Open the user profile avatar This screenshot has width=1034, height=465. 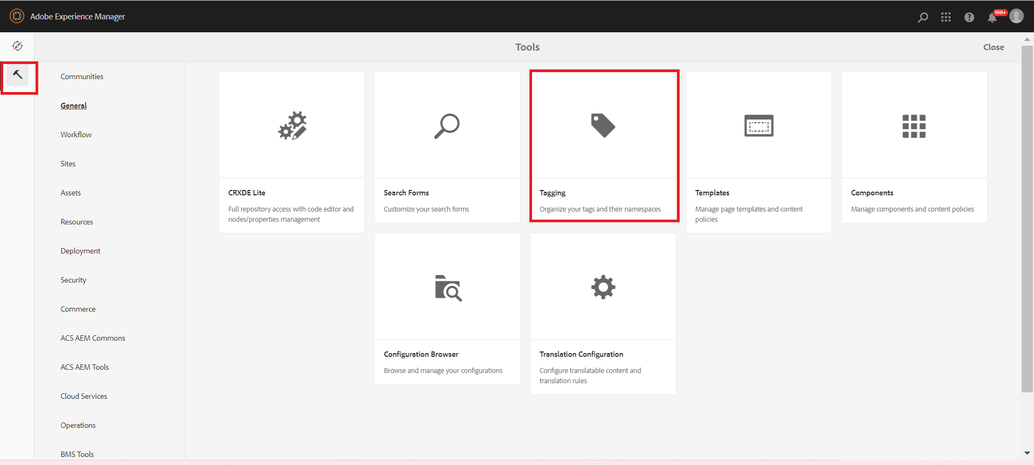click(1016, 16)
